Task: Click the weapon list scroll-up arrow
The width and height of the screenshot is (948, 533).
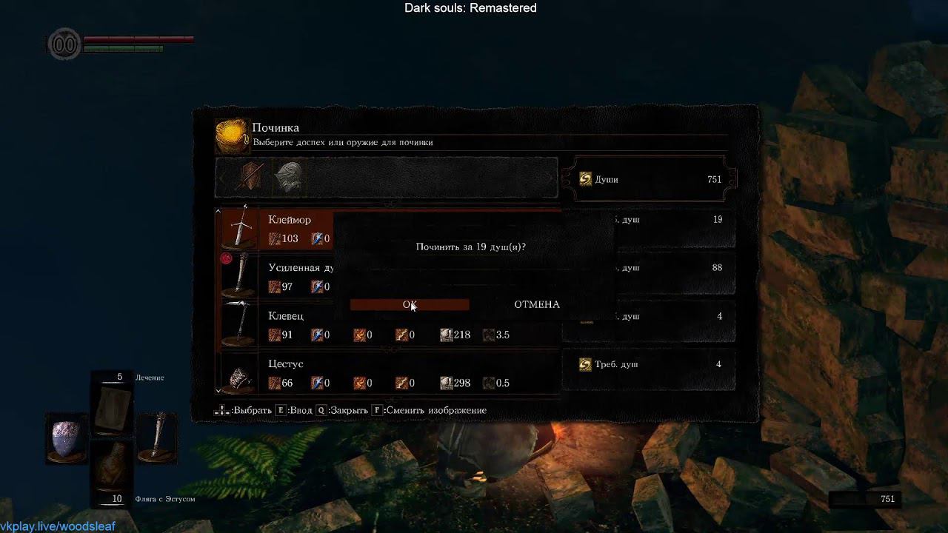Action: 218,212
